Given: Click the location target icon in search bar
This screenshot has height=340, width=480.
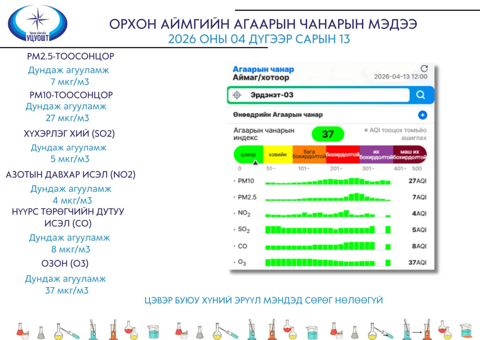Looking at the screenshot, I should pyautogui.click(x=237, y=95).
